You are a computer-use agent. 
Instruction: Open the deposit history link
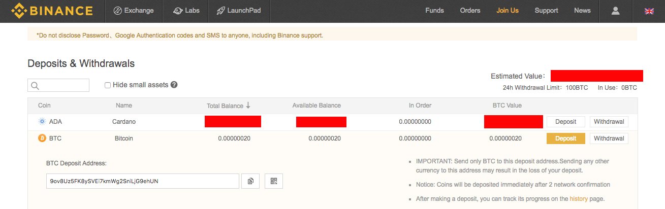tap(579, 199)
